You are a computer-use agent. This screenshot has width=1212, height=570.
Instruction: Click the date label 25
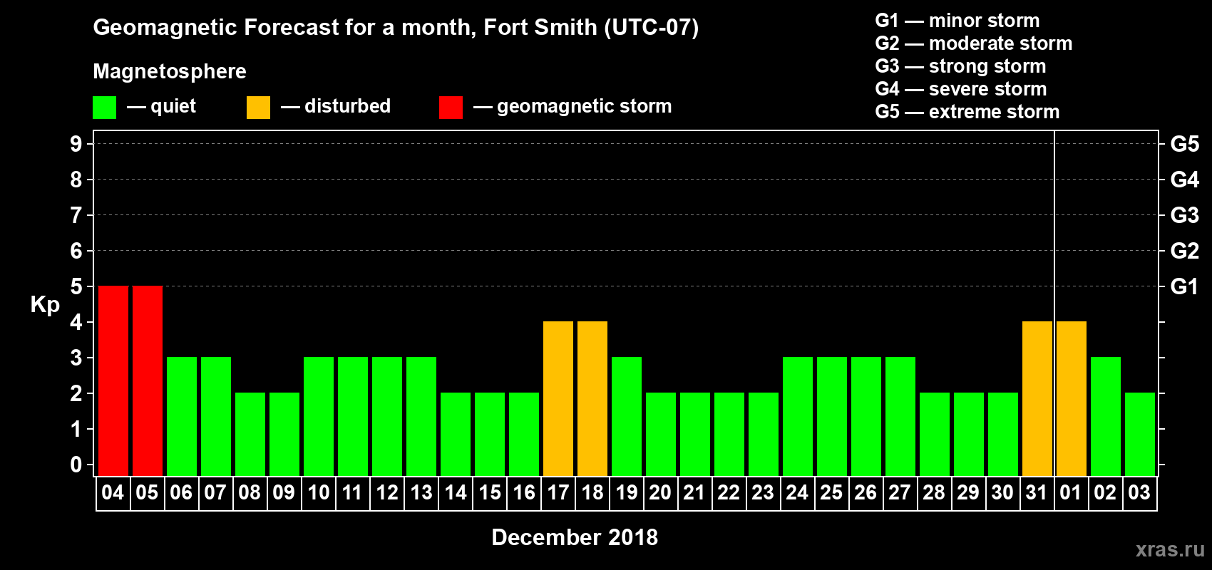[831, 492]
